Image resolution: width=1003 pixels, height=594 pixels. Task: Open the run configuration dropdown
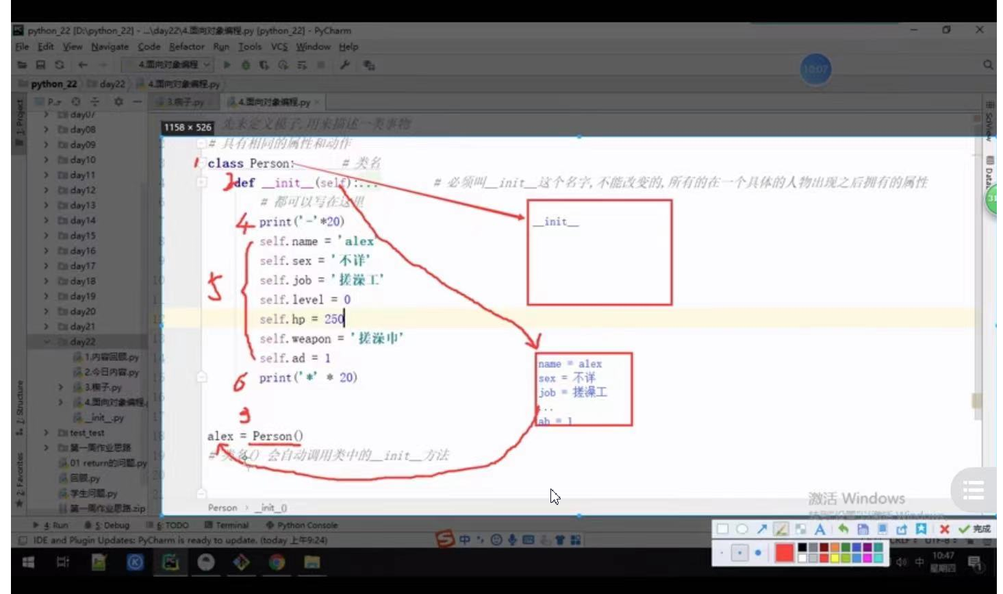[168, 65]
